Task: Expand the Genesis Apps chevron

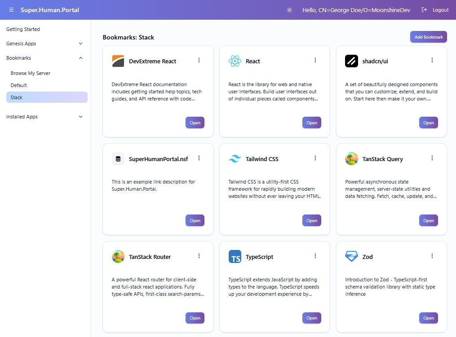Action: (80, 44)
